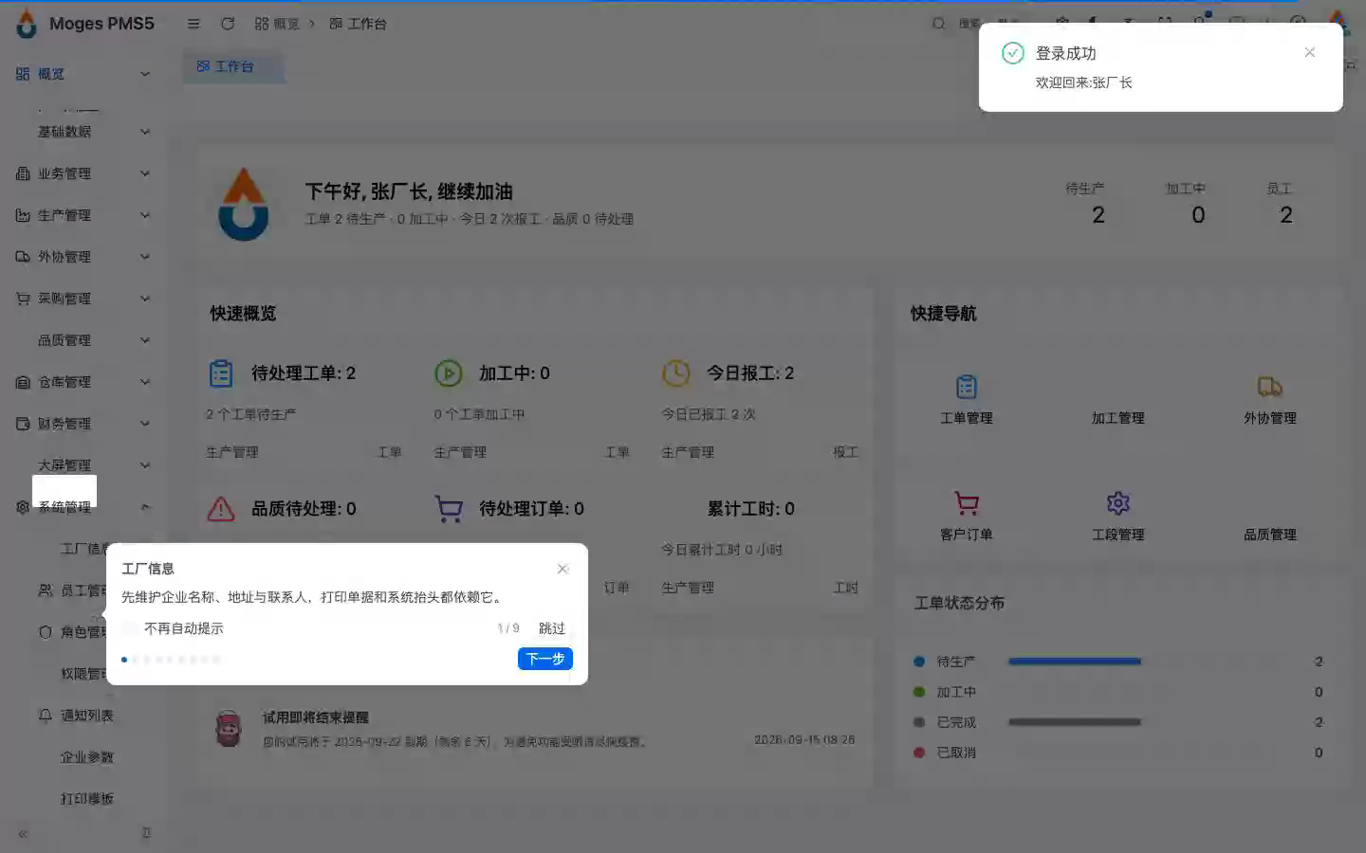Open search via the magnifier icon

pyautogui.click(x=938, y=24)
